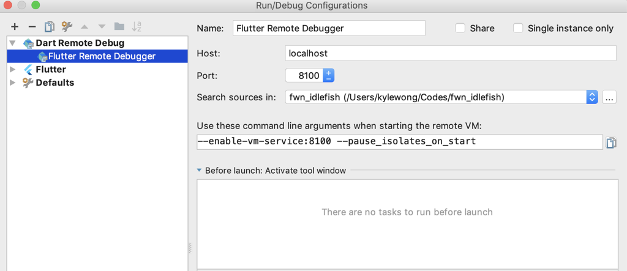Open Edit Defaults wrench icon
627x271 pixels.
[x=67, y=27]
